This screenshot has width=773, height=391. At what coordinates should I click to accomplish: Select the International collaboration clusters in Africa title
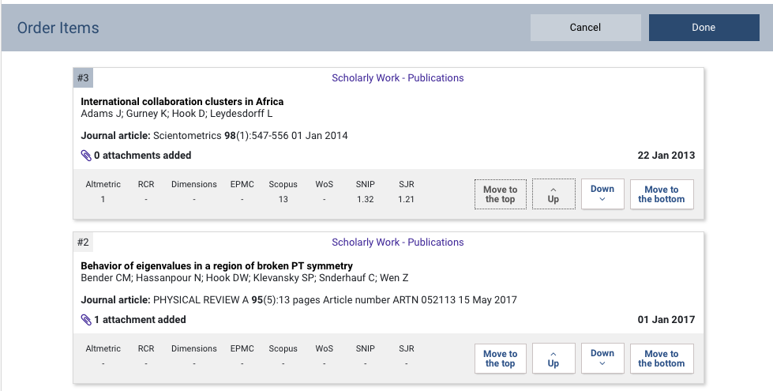(x=182, y=102)
